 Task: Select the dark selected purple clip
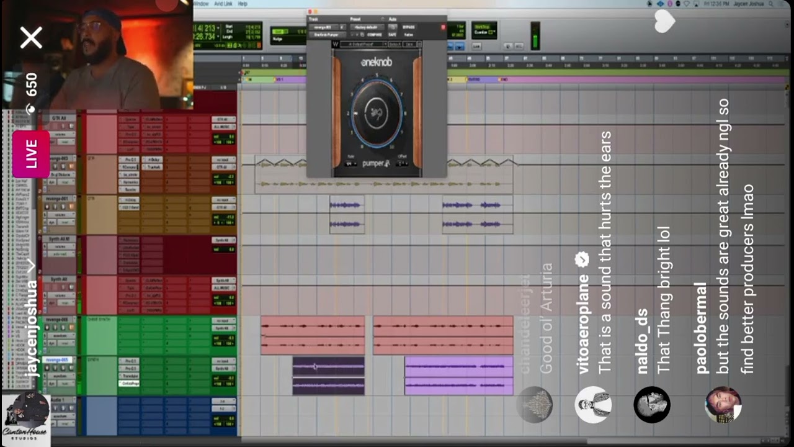point(328,376)
